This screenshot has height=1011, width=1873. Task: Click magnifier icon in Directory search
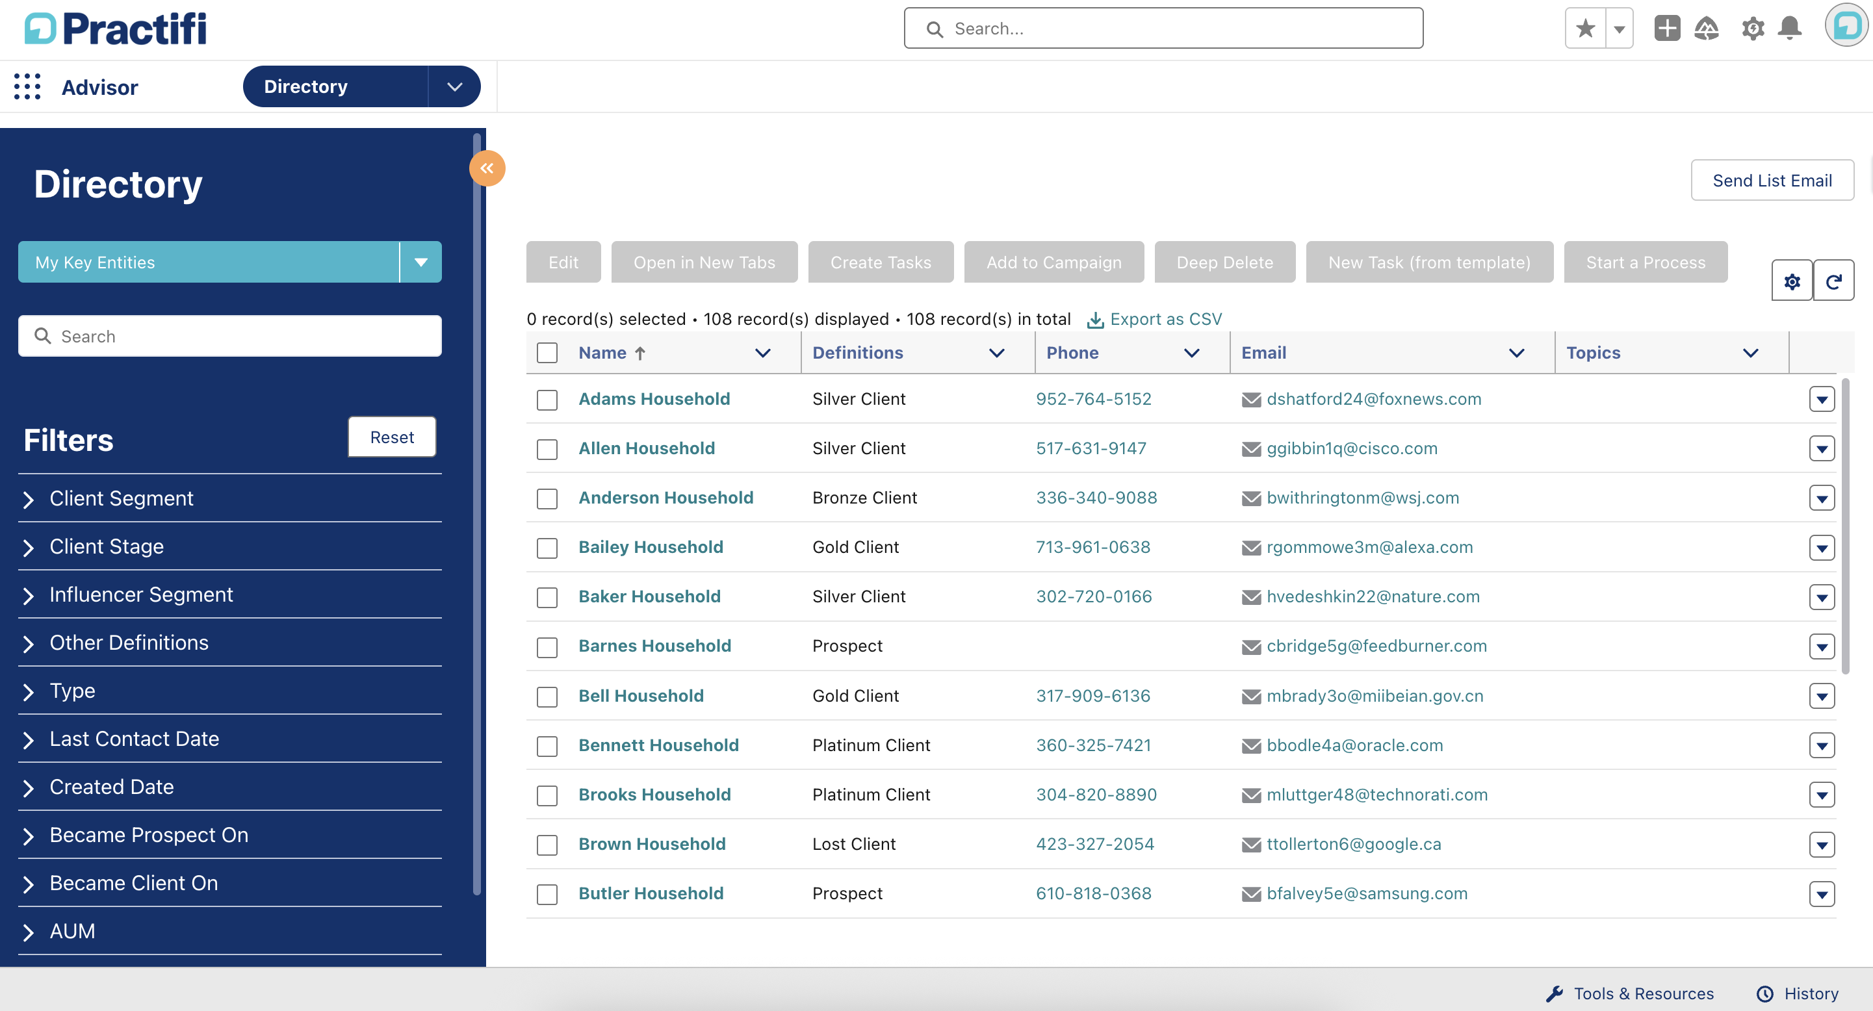click(x=43, y=336)
